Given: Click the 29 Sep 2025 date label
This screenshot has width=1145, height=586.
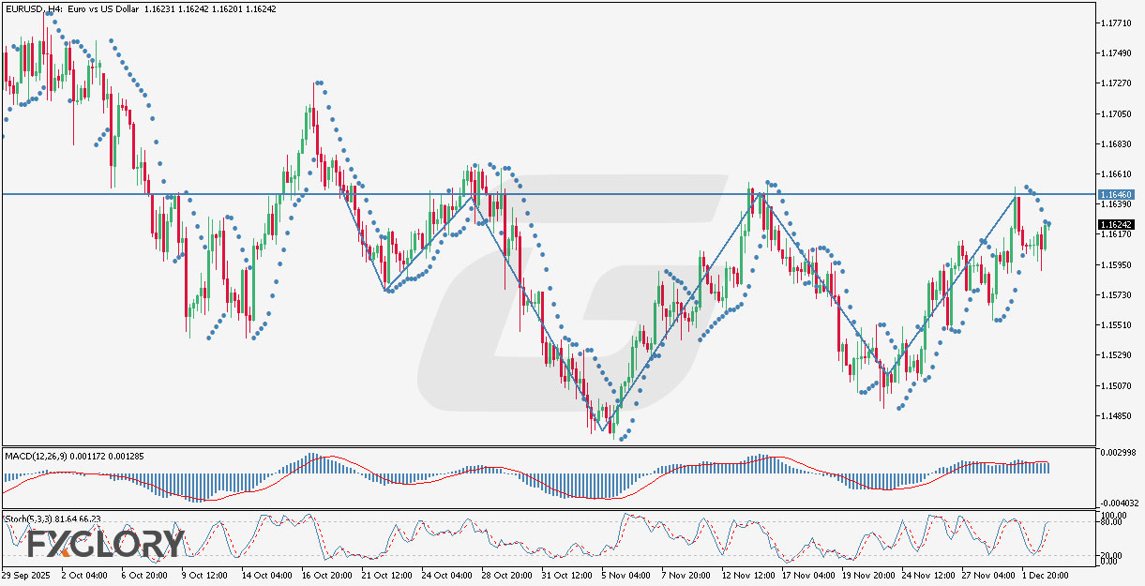Looking at the screenshot, I should (x=27, y=574).
